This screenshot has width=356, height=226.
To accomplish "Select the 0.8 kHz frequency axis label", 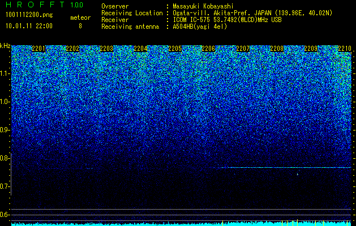I will tap(5, 158).
